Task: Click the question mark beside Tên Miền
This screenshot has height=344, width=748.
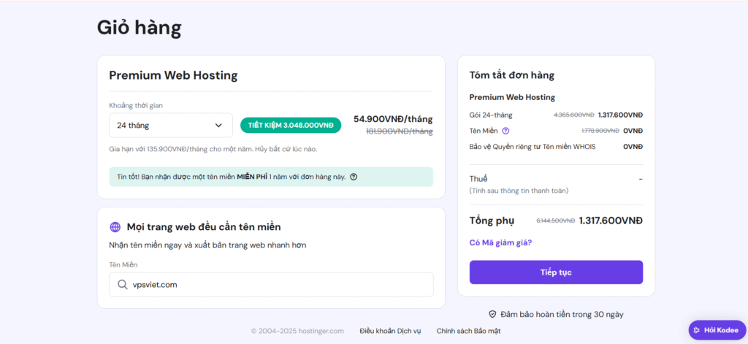Action: tap(505, 131)
